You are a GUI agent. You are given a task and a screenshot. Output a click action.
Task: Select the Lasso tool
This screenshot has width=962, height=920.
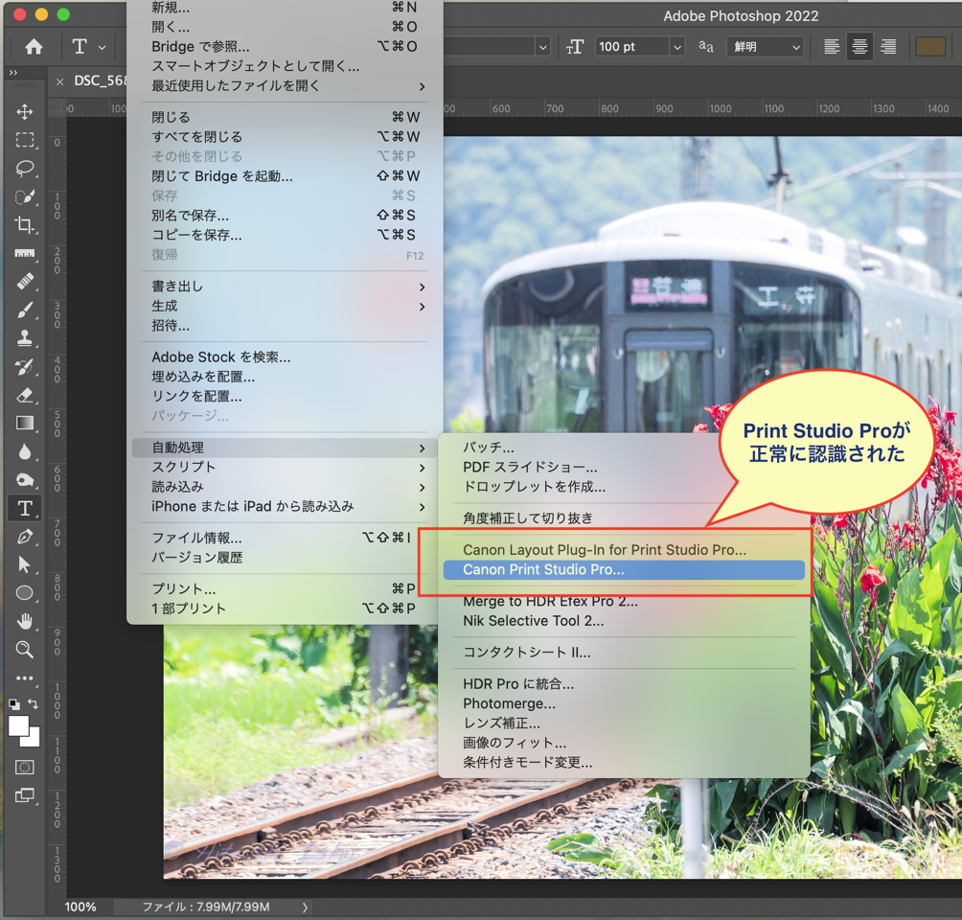point(25,168)
